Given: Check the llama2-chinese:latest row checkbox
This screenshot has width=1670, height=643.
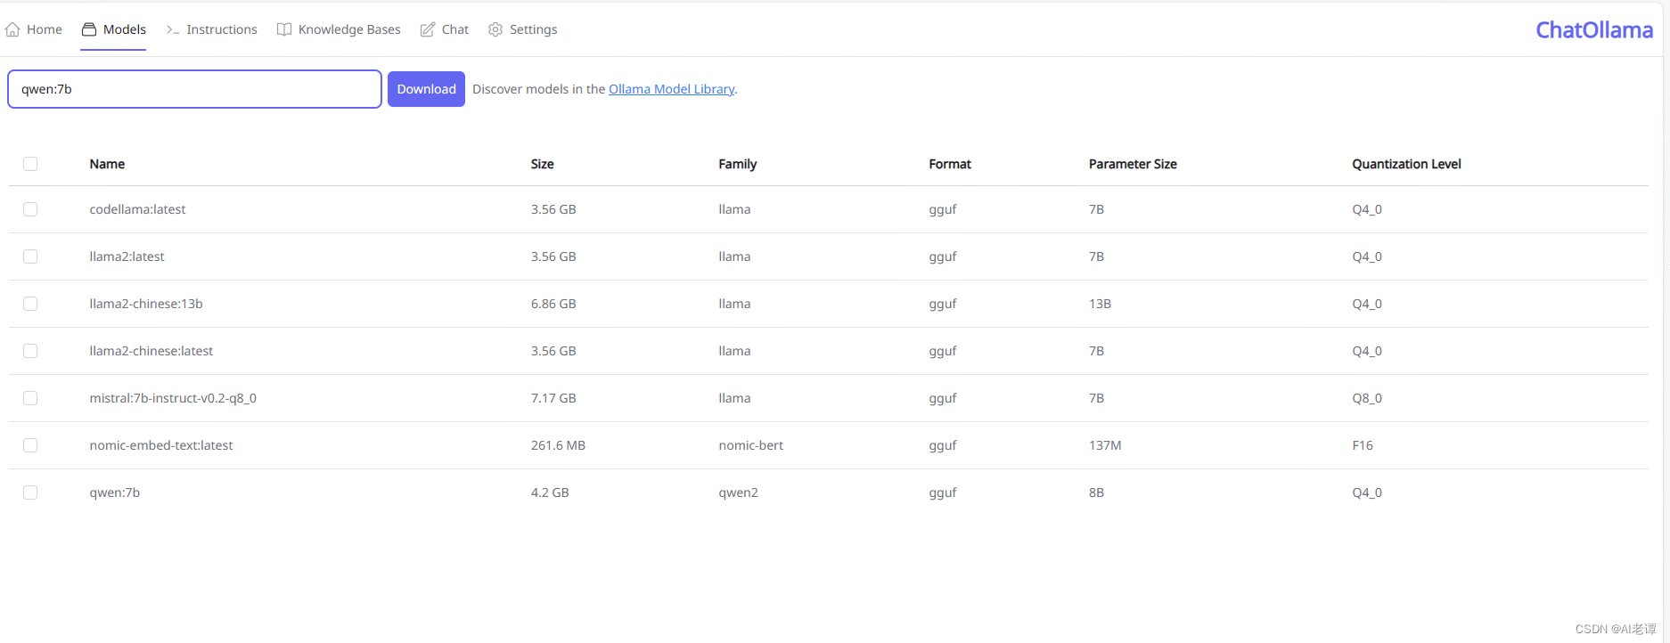Looking at the screenshot, I should coord(30,351).
